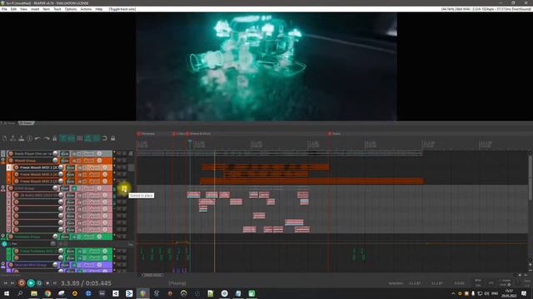Click the Stop button in the transport
The width and height of the screenshot is (533, 299).
point(47,282)
